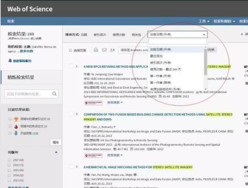Image resolution: width=248 pixels, height=188 pixels.
Task: Click the Web of Science logo
Action: point(30,9)
